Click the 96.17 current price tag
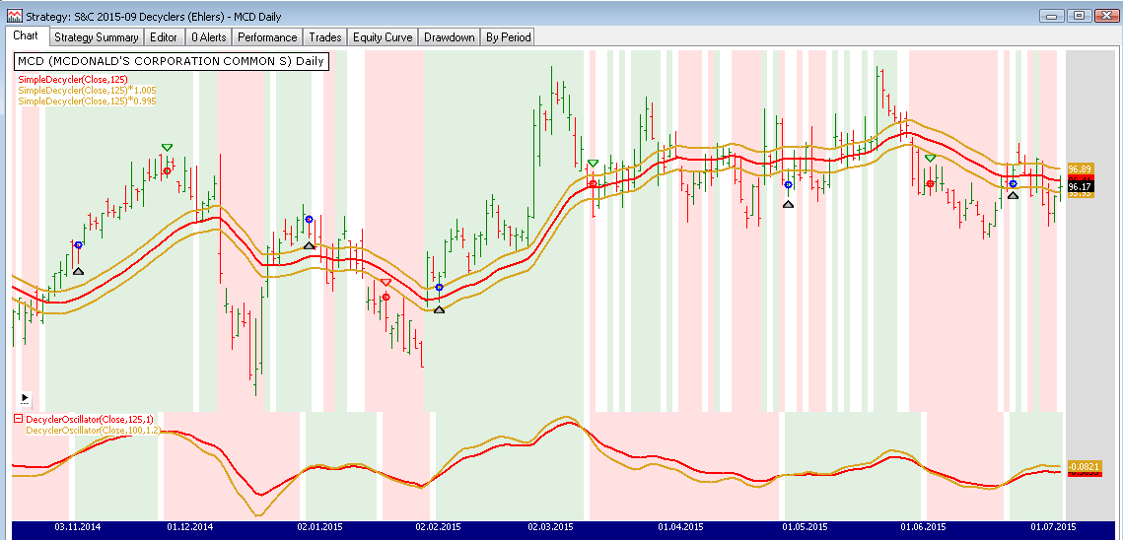The width and height of the screenshot is (1123, 540). pyautogui.click(x=1079, y=186)
